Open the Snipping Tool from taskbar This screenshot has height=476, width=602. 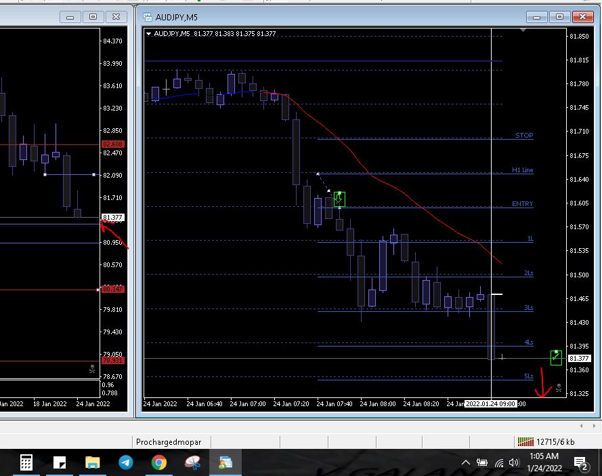click(192, 463)
